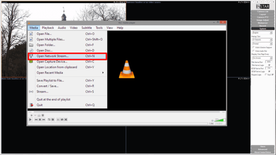The image size is (276, 155).
Task: Toggle the VLC playlist view
Action: point(58,120)
